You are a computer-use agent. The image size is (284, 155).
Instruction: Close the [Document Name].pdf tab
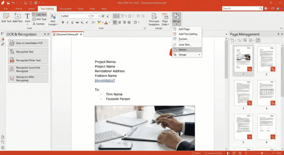tap(81, 34)
